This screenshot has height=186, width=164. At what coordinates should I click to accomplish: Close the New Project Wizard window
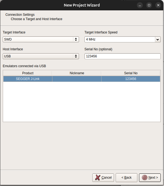coord(158,5)
